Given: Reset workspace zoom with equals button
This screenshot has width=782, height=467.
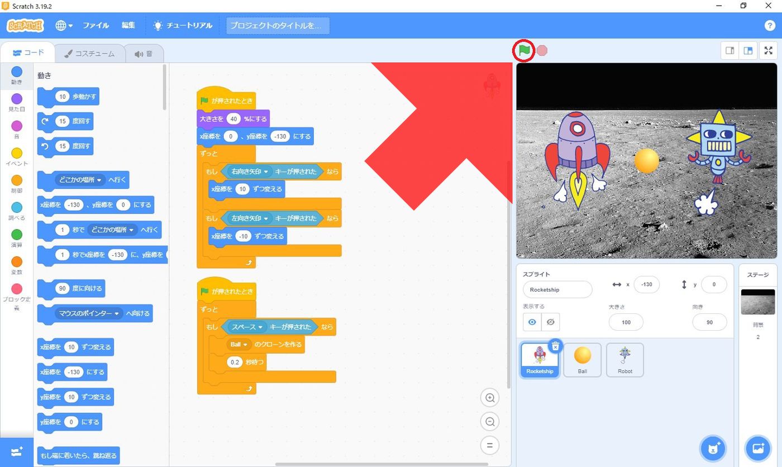Looking at the screenshot, I should click(x=490, y=445).
